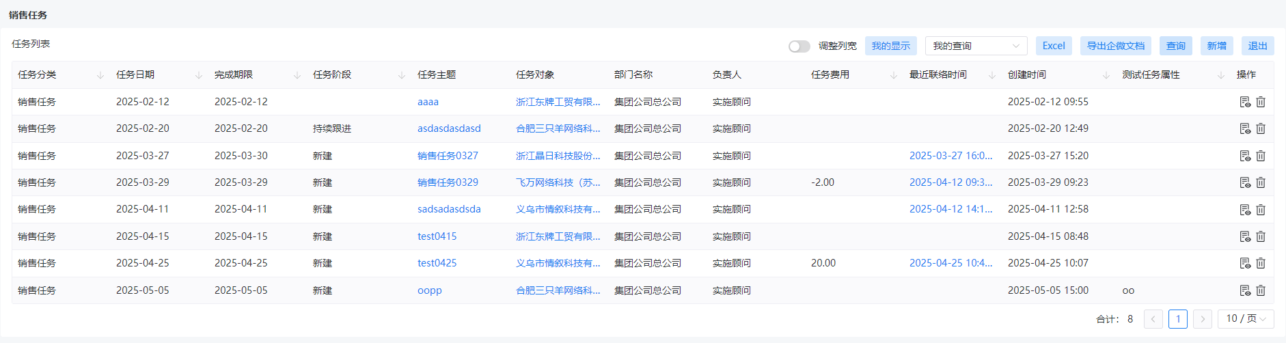
Task: Sort by 任务日期 column arrow
Action: [x=199, y=75]
